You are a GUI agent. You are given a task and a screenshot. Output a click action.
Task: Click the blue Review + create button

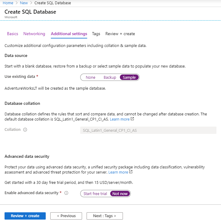click(x=25, y=216)
